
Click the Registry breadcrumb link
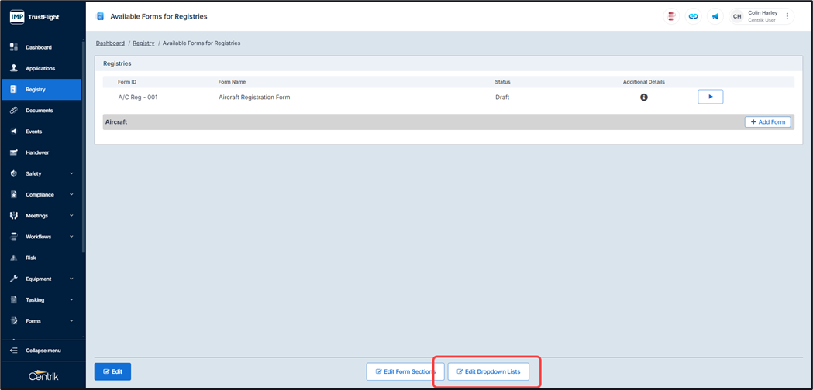point(143,43)
